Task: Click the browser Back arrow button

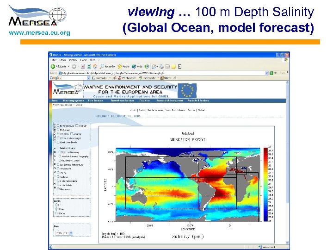Action: [x=53, y=67]
